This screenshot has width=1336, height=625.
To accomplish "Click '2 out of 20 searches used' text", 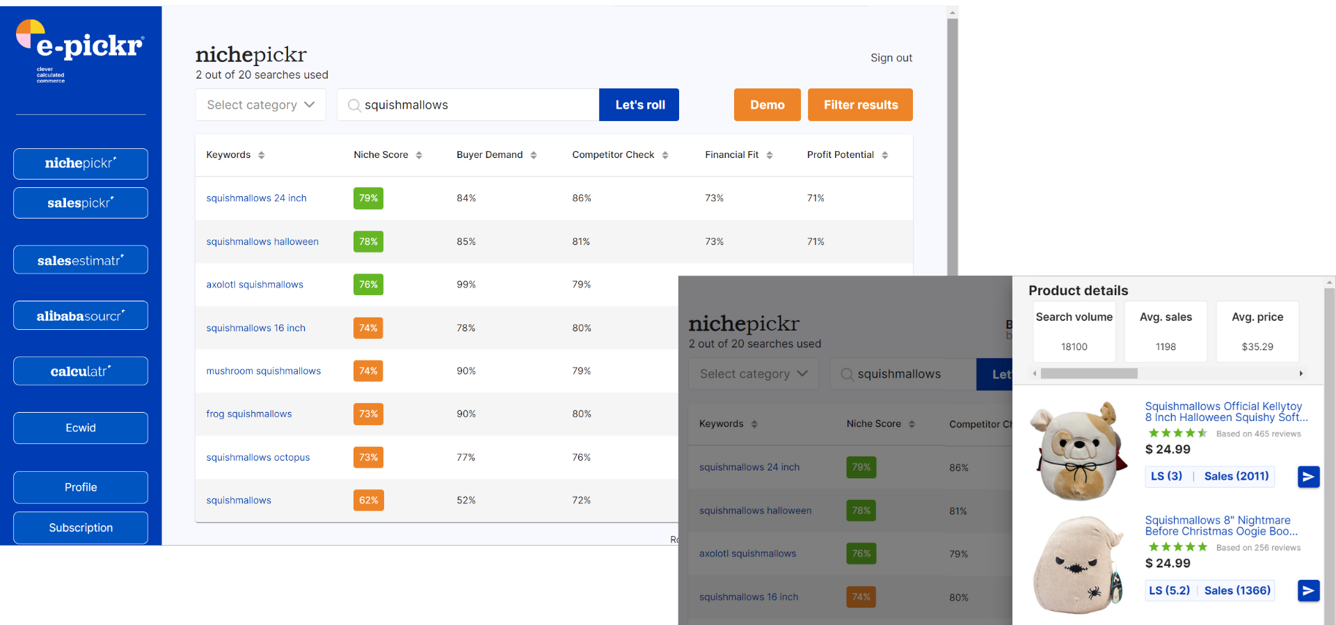I will [262, 75].
